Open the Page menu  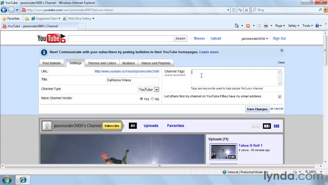tap(280, 25)
